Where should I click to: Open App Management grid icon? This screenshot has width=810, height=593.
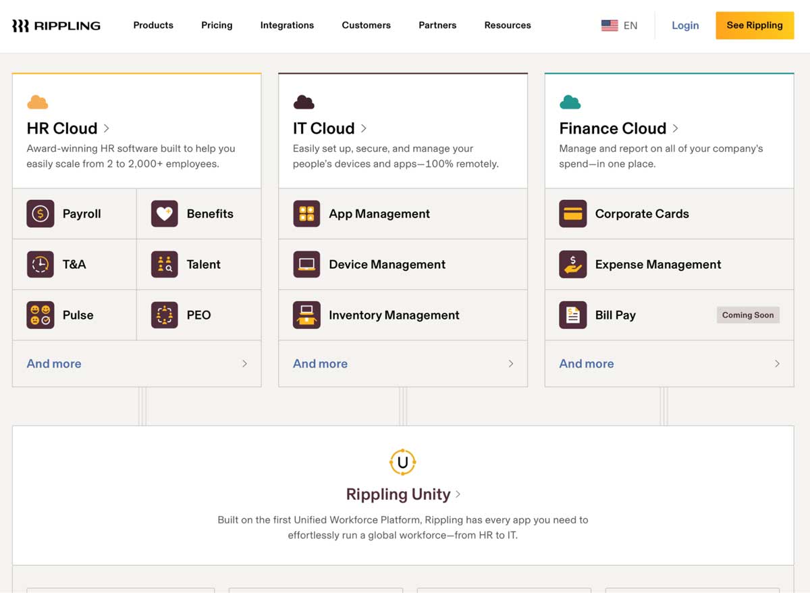pos(306,213)
